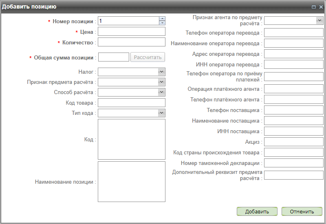326x224 pixels.
Task: Open the Способ расчёта dropdown
Action: point(161,92)
